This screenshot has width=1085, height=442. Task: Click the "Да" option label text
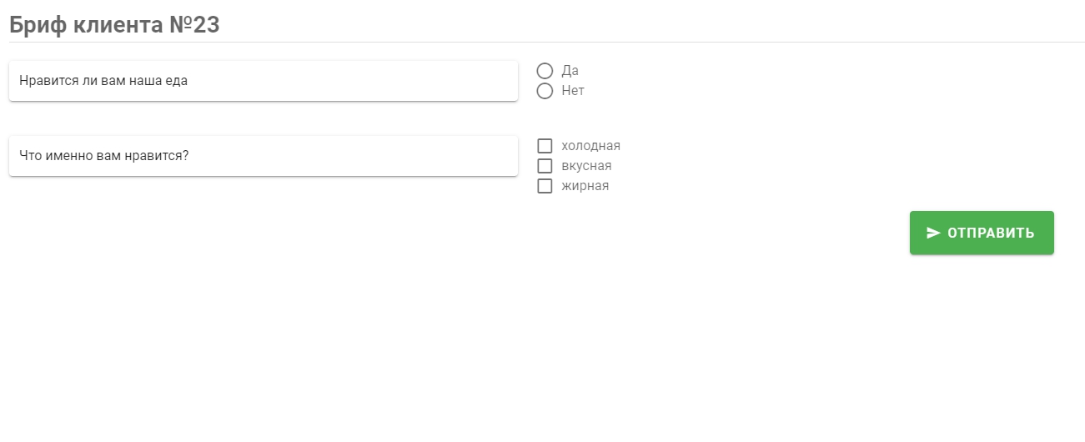tap(570, 71)
